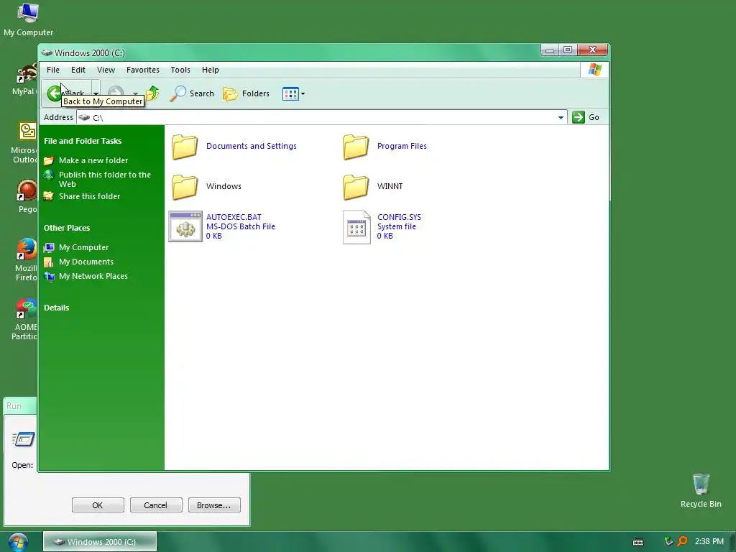Viewport: 736px width, 552px height.
Task: Click the Go button
Action: (x=586, y=117)
